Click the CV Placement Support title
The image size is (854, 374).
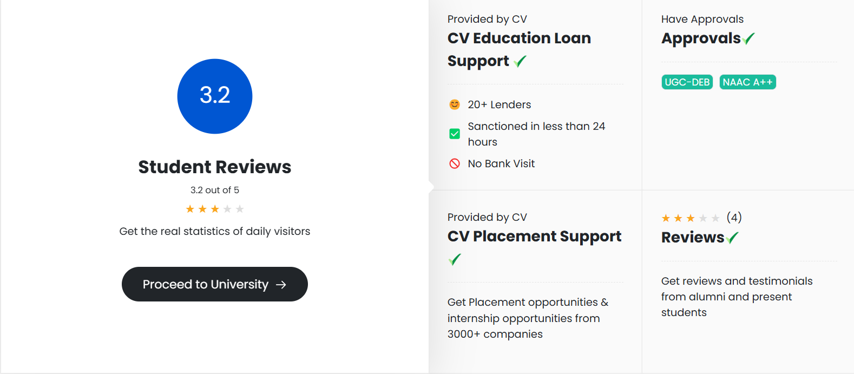(x=535, y=237)
